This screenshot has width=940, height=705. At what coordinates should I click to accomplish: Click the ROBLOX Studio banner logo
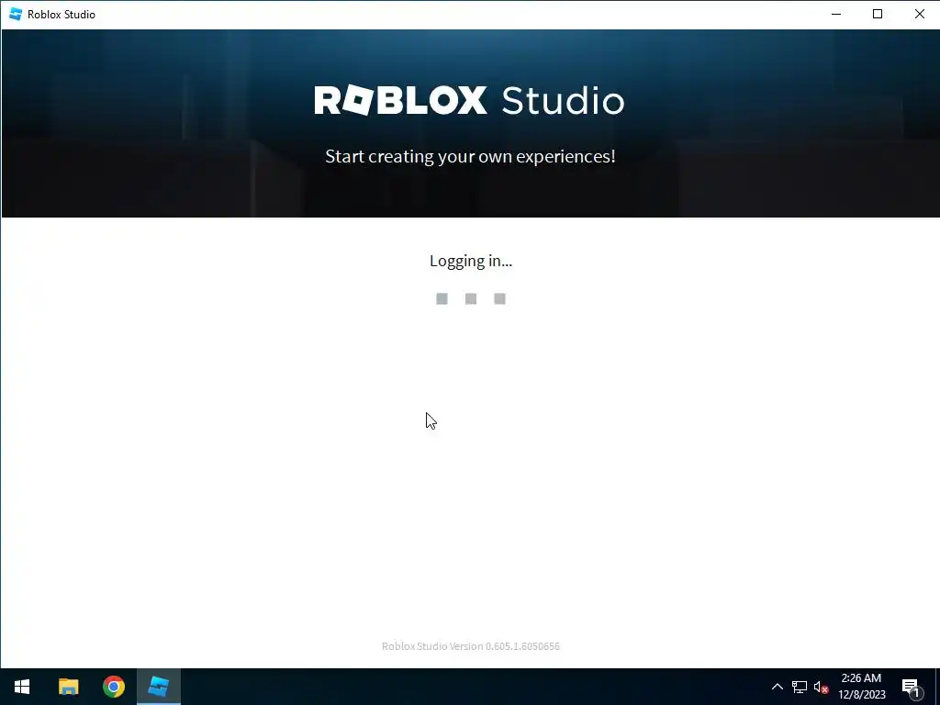pyautogui.click(x=469, y=100)
